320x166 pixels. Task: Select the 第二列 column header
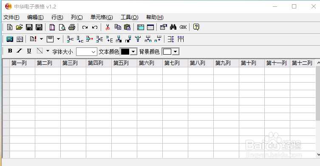pyautogui.click(x=48, y=63)
